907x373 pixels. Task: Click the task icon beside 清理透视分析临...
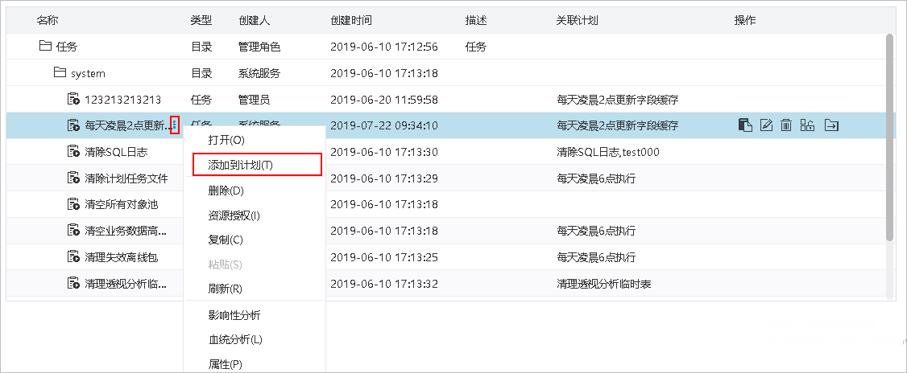[x=73, y=284]
